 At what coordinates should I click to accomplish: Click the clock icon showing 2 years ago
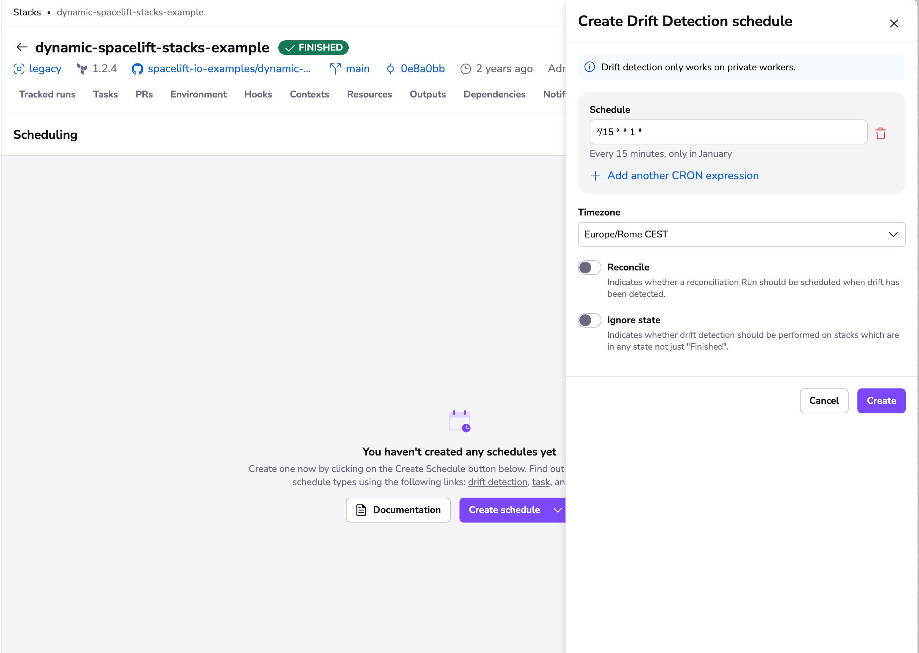pyautogui.click(x=465, y=69)
